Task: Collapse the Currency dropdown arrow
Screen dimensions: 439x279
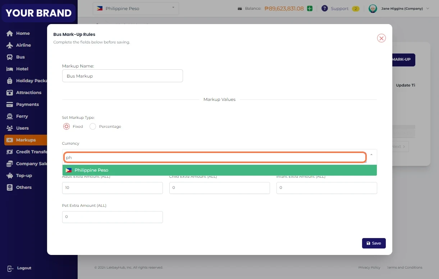Action: pos(371,154)
